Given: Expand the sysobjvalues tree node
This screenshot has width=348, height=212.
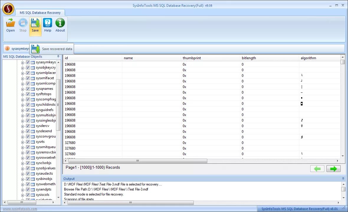Looking at the screenshot, I should 22,169.
